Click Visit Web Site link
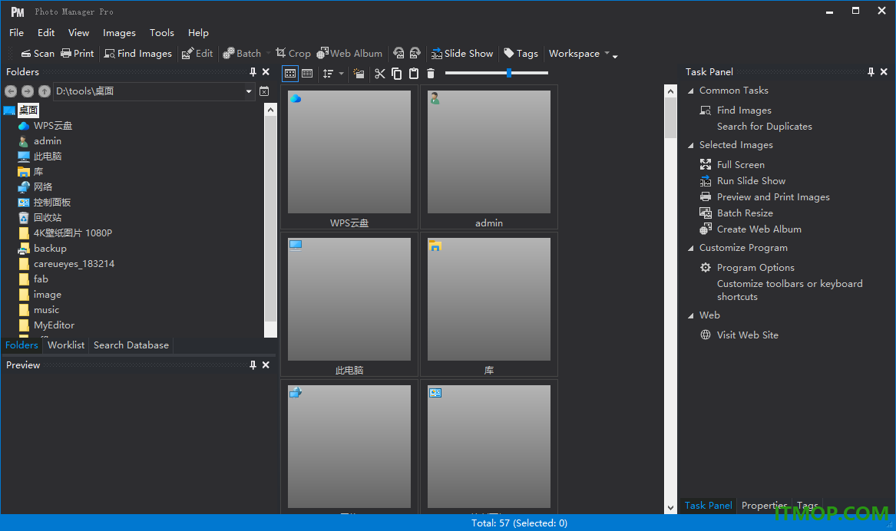896x531 pixels. pos(747,335)
